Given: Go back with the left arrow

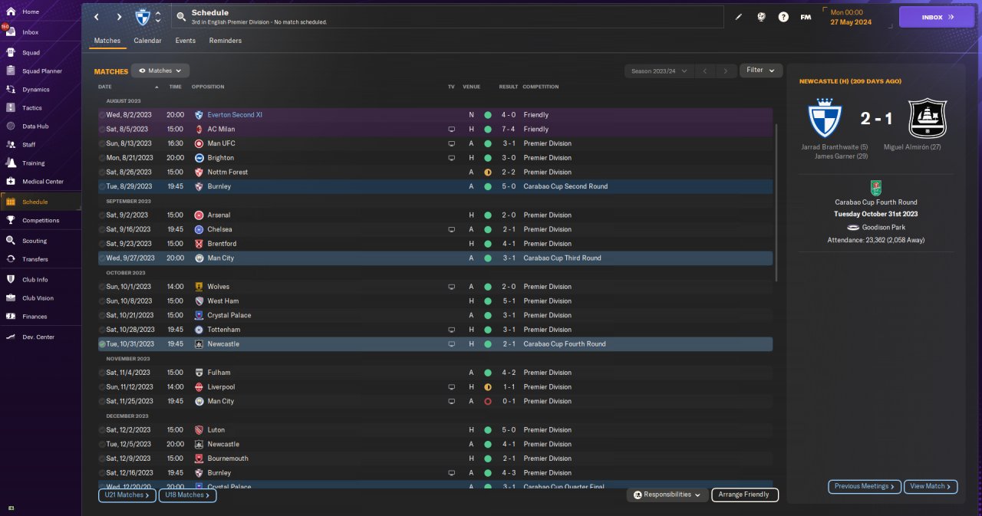Looking at the screenshot, I should (x=97, y=17).
